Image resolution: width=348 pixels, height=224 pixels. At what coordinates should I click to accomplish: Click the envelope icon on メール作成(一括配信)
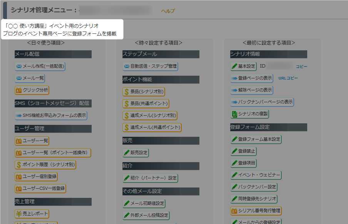tap(18, 66)
